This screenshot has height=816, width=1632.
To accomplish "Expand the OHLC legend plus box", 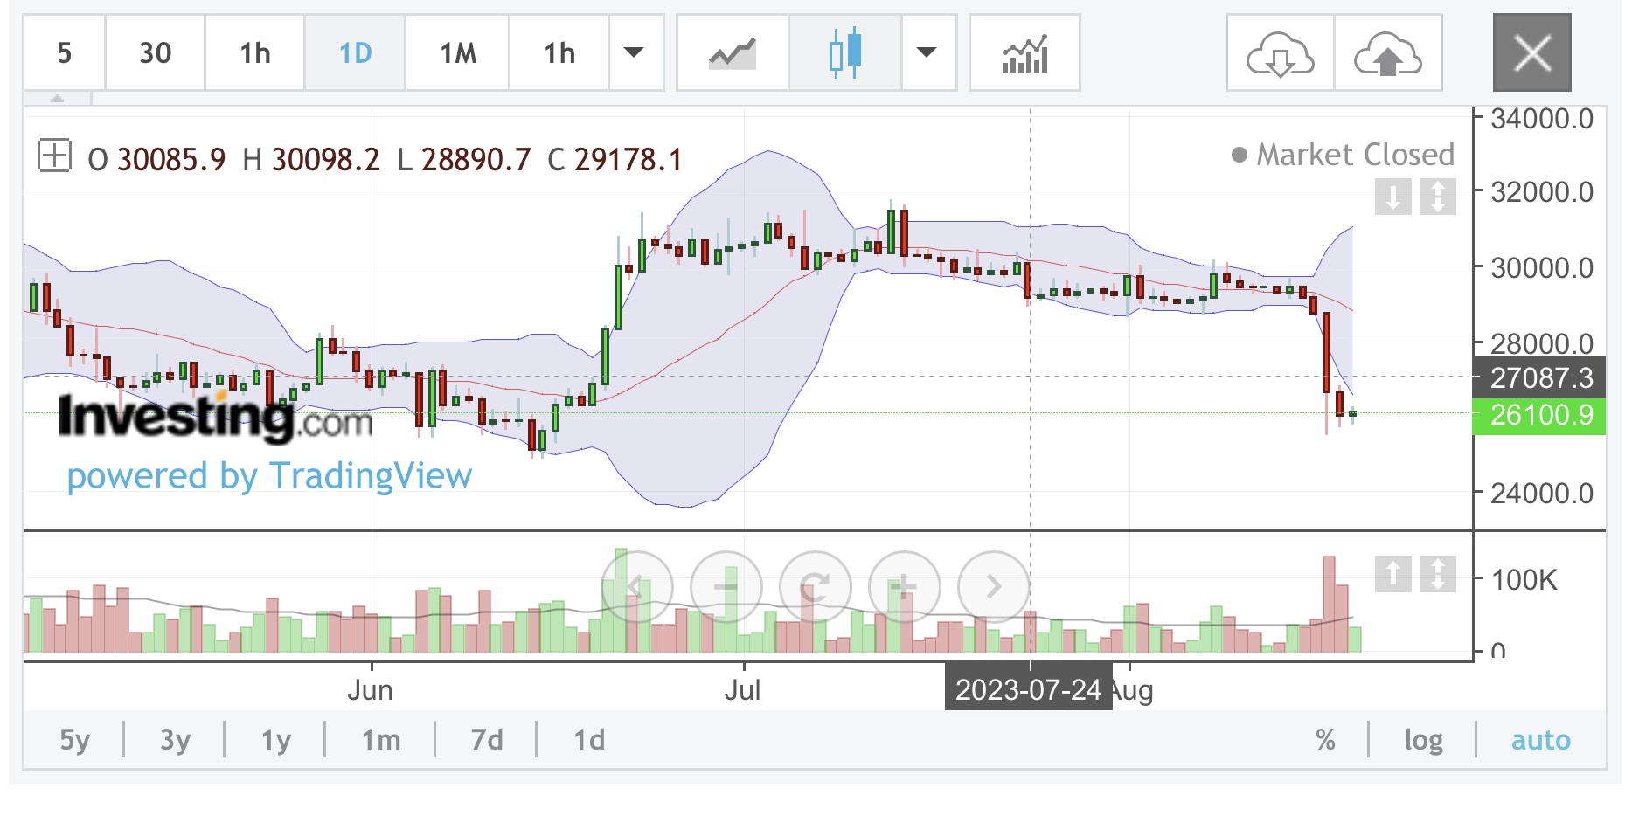I will coord(54,156).
